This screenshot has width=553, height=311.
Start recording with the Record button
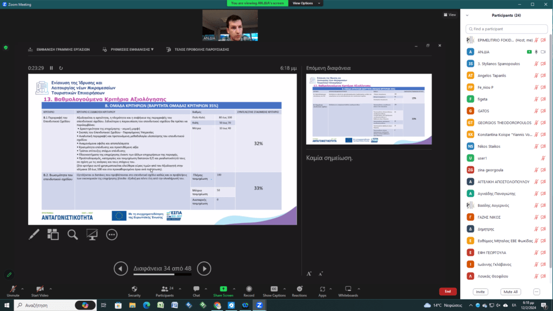[x=248, y=290]
